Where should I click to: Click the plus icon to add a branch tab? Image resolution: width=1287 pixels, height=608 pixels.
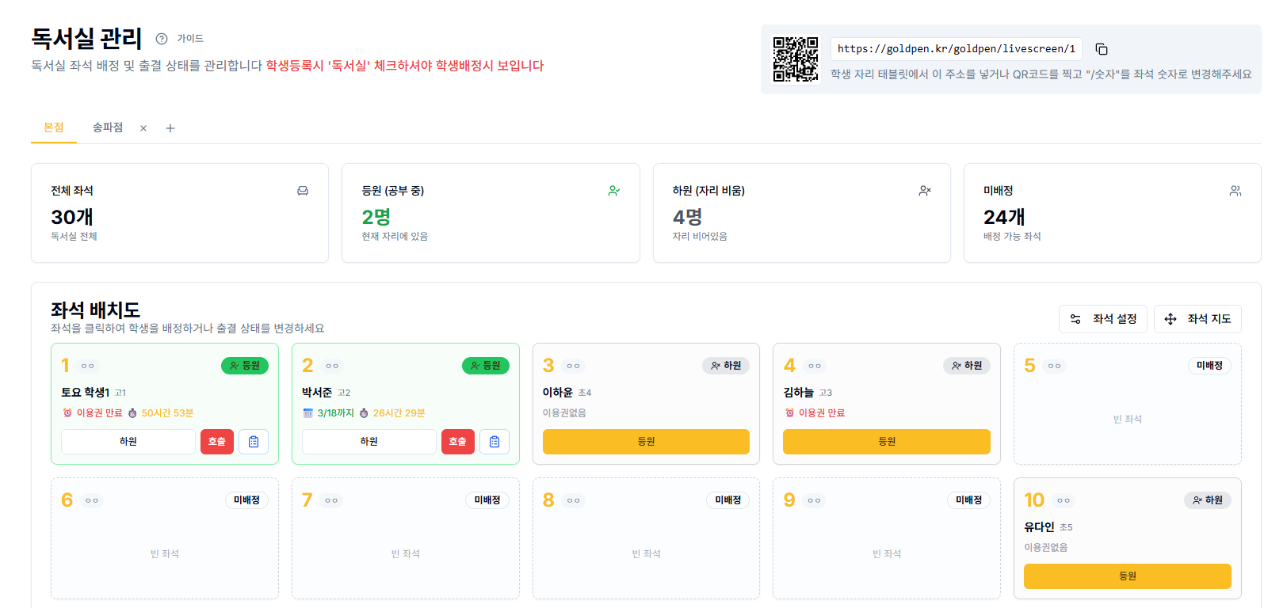click(170, 128)
